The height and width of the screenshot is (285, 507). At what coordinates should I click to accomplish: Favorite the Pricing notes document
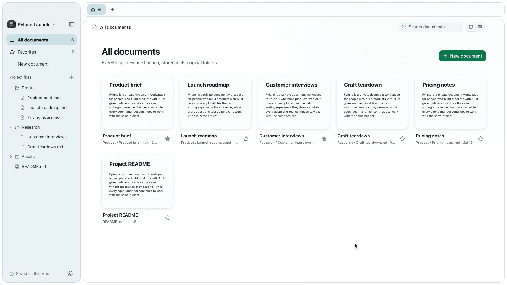(481, 139)
